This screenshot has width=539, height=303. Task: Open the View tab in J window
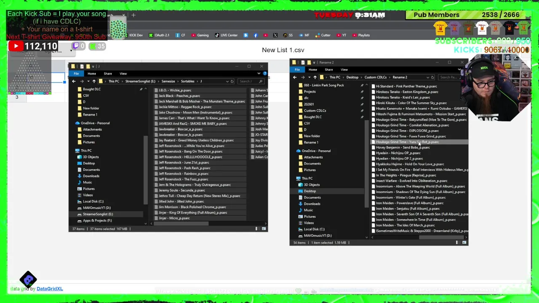123,74
